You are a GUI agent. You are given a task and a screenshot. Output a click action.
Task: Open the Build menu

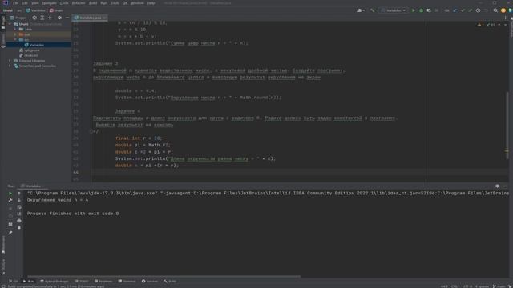point(93,3)
